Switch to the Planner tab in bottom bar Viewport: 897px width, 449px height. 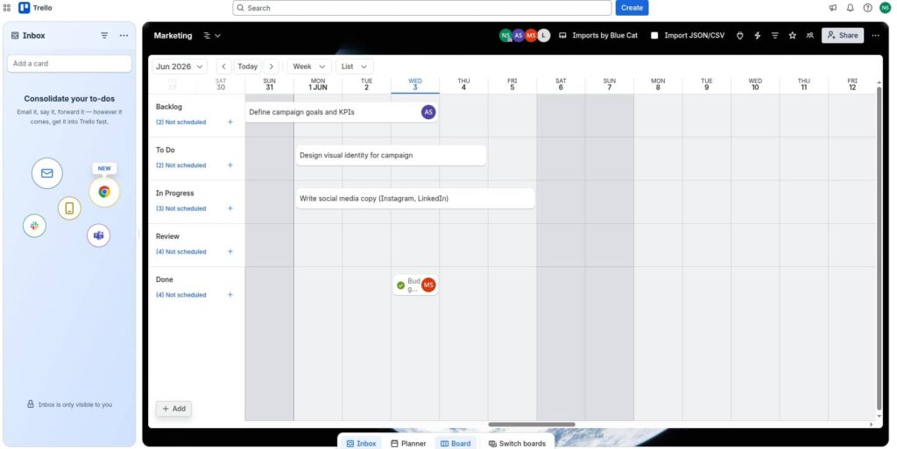tap(408, 443)
